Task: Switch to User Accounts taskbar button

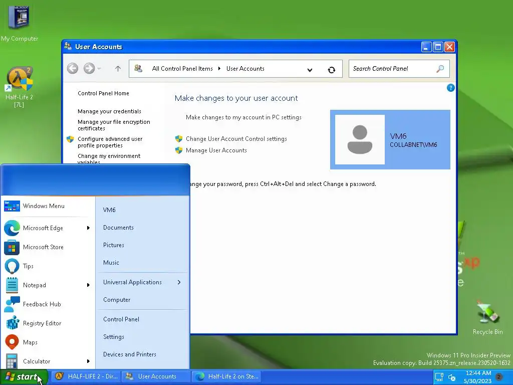Action: (156, 376)
